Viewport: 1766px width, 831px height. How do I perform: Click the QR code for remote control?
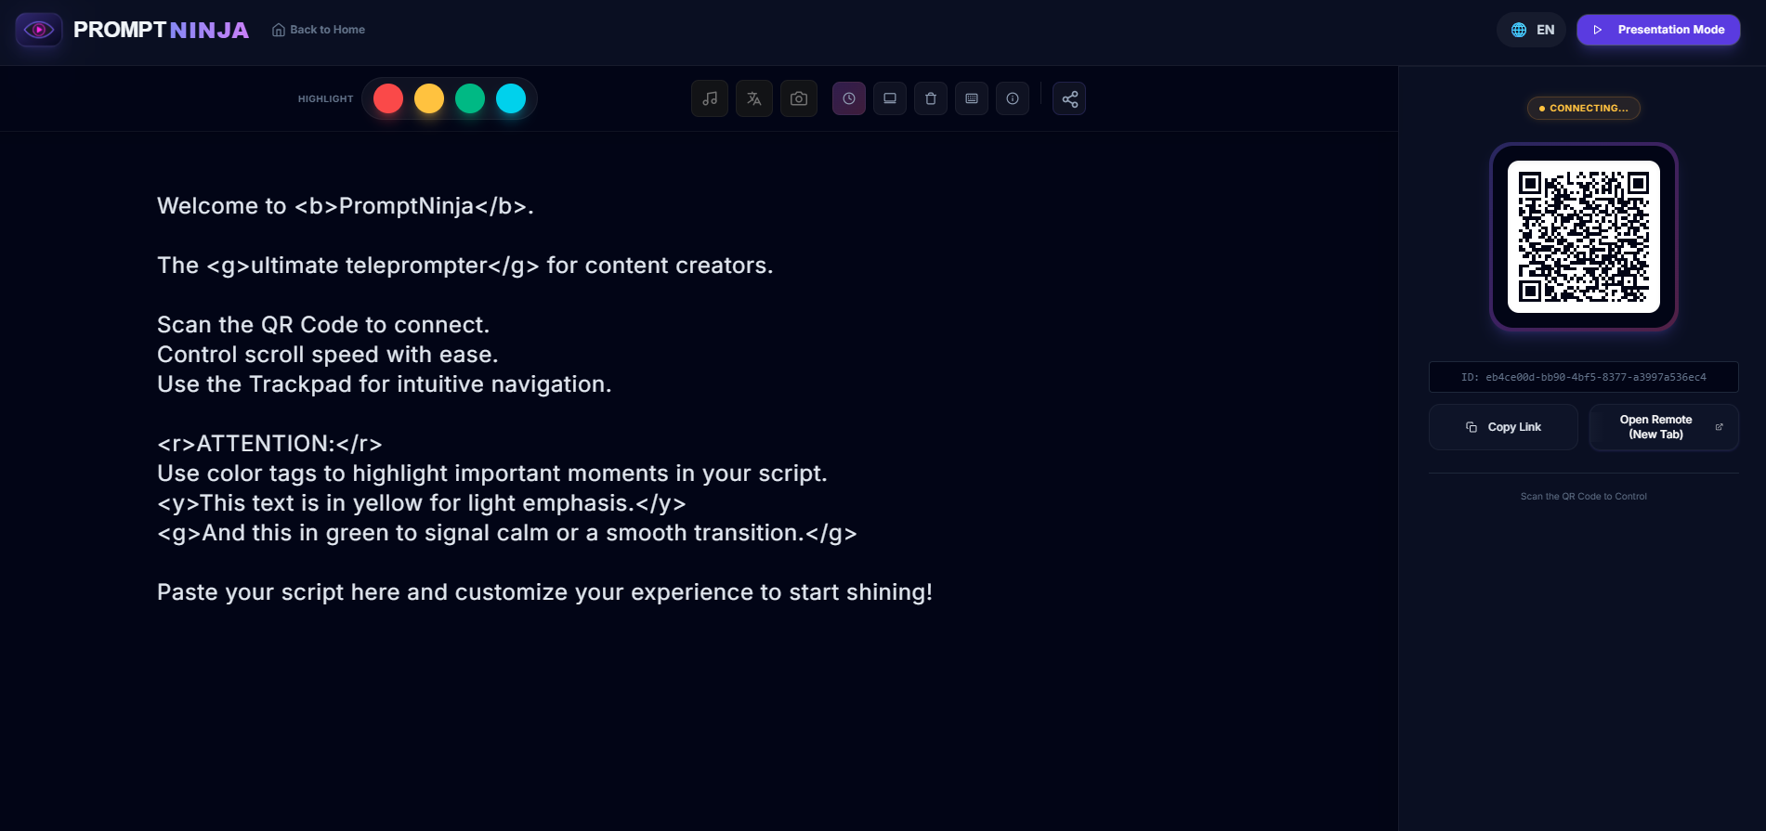(x=1583, y=237)
